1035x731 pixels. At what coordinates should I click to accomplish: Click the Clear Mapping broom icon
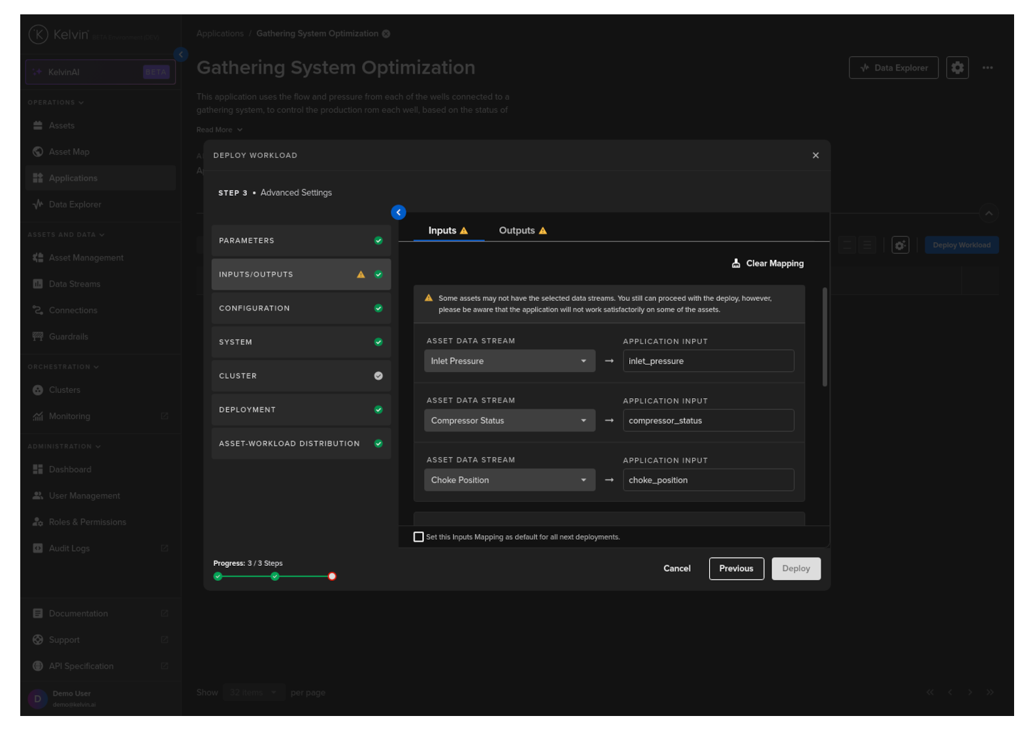(x=736, y=263)
